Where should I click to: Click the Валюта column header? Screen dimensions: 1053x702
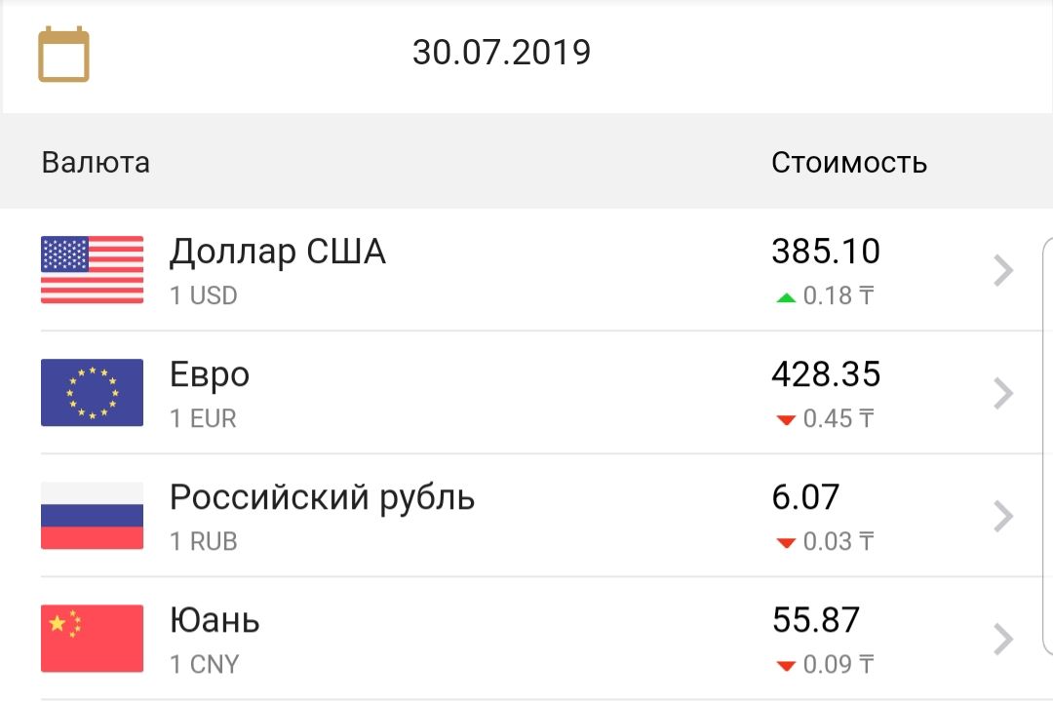(x=96, y=162)
